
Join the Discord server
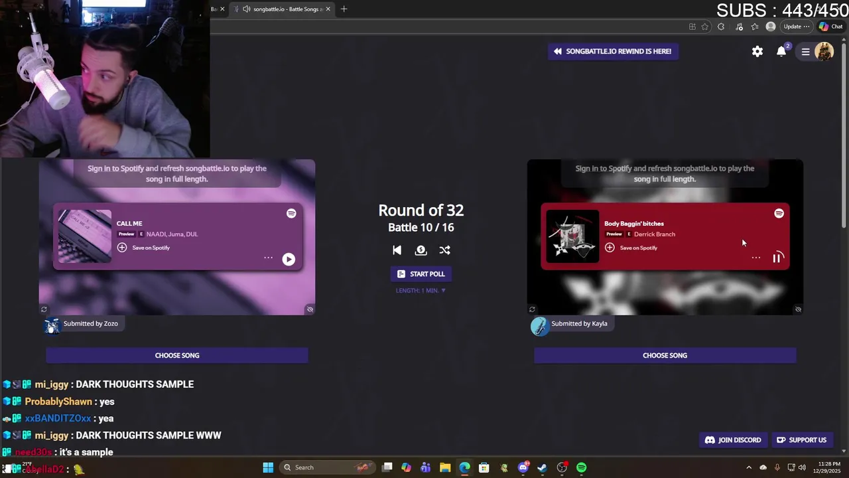tap(733, 440)
